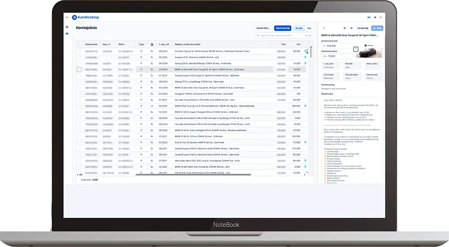Viewport: 449px width, 247px height.
Task: Select the Mercedes-Benz EQV 300 Lang row text
Action: point(207,161)
